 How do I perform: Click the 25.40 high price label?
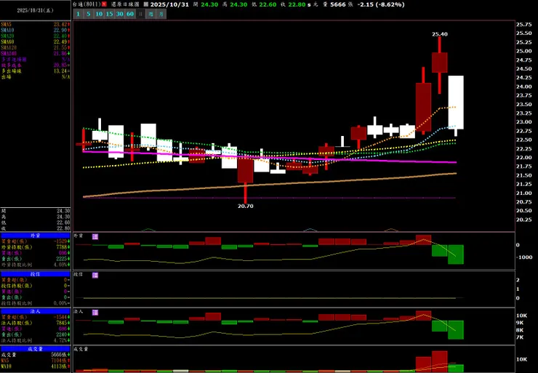[440, 34]
